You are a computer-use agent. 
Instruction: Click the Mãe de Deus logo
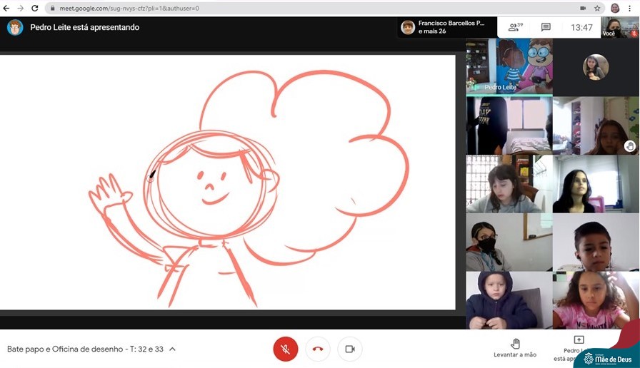click(606, 359)
